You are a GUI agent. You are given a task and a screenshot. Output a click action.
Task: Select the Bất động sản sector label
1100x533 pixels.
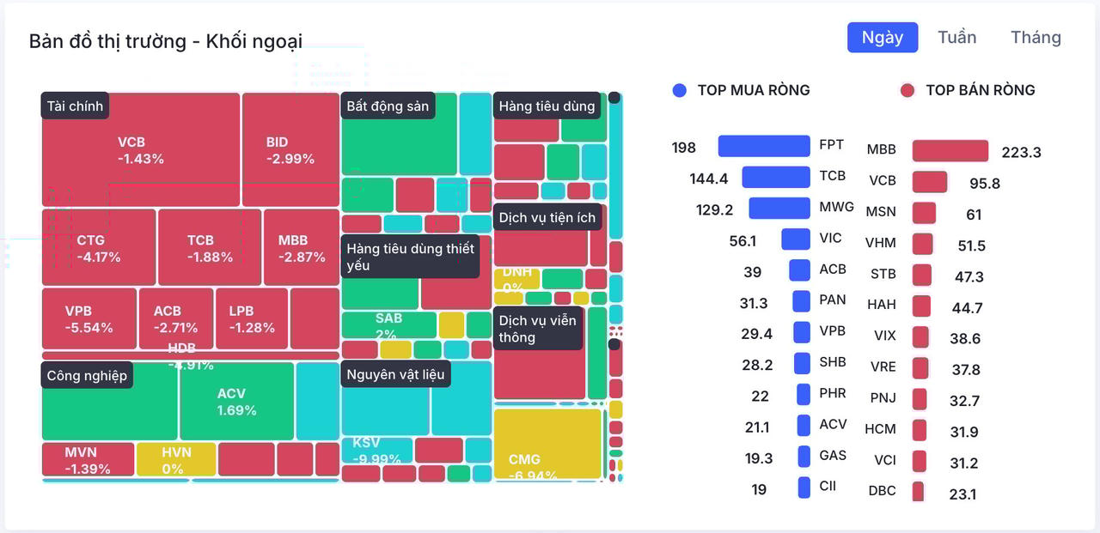388,106
